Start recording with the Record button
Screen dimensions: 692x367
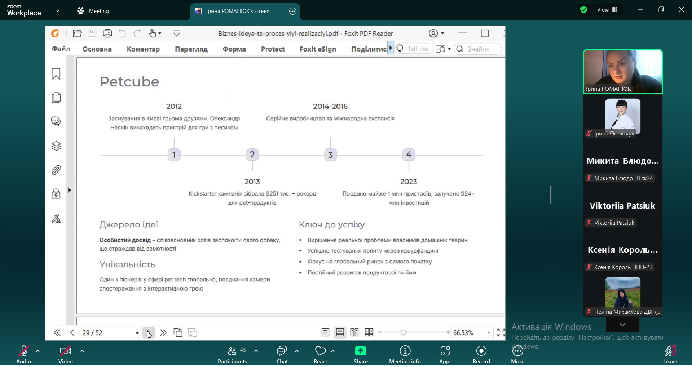pyautogui.click(x=481, y=354)
